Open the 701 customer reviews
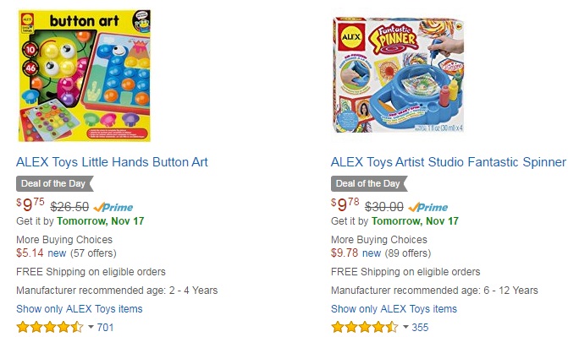Image resolution: width=568 pixels, height=337 pixels. (106, 328)
